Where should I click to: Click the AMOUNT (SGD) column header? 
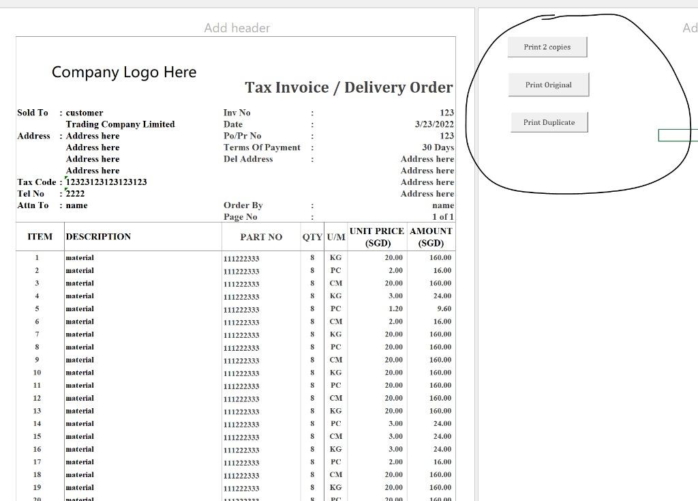[430, 235]
